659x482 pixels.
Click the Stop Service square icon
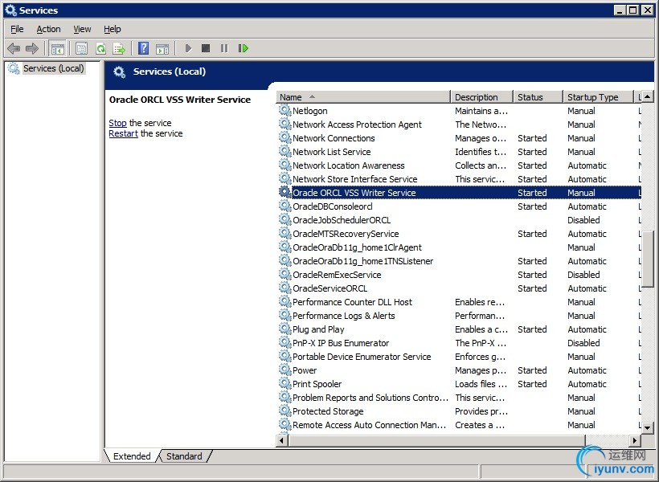[206, 48]
